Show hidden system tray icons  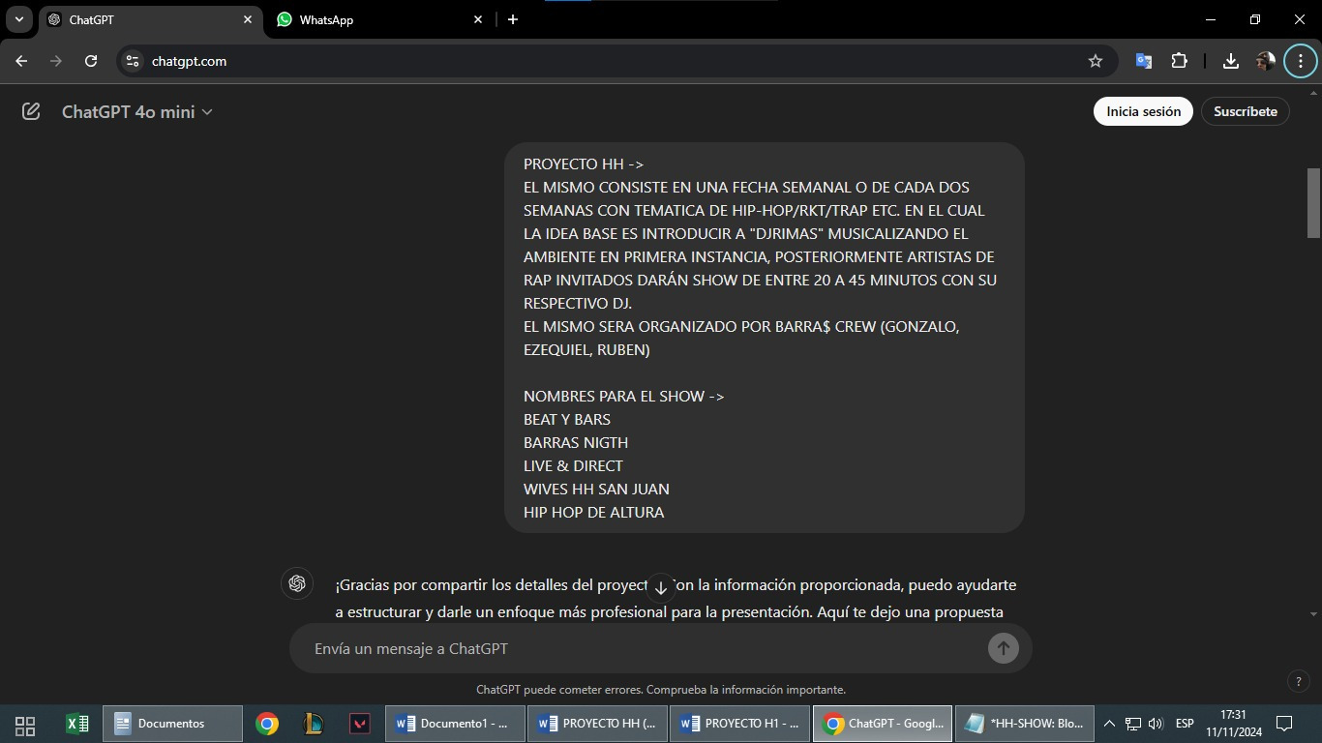coord(1109,724)
